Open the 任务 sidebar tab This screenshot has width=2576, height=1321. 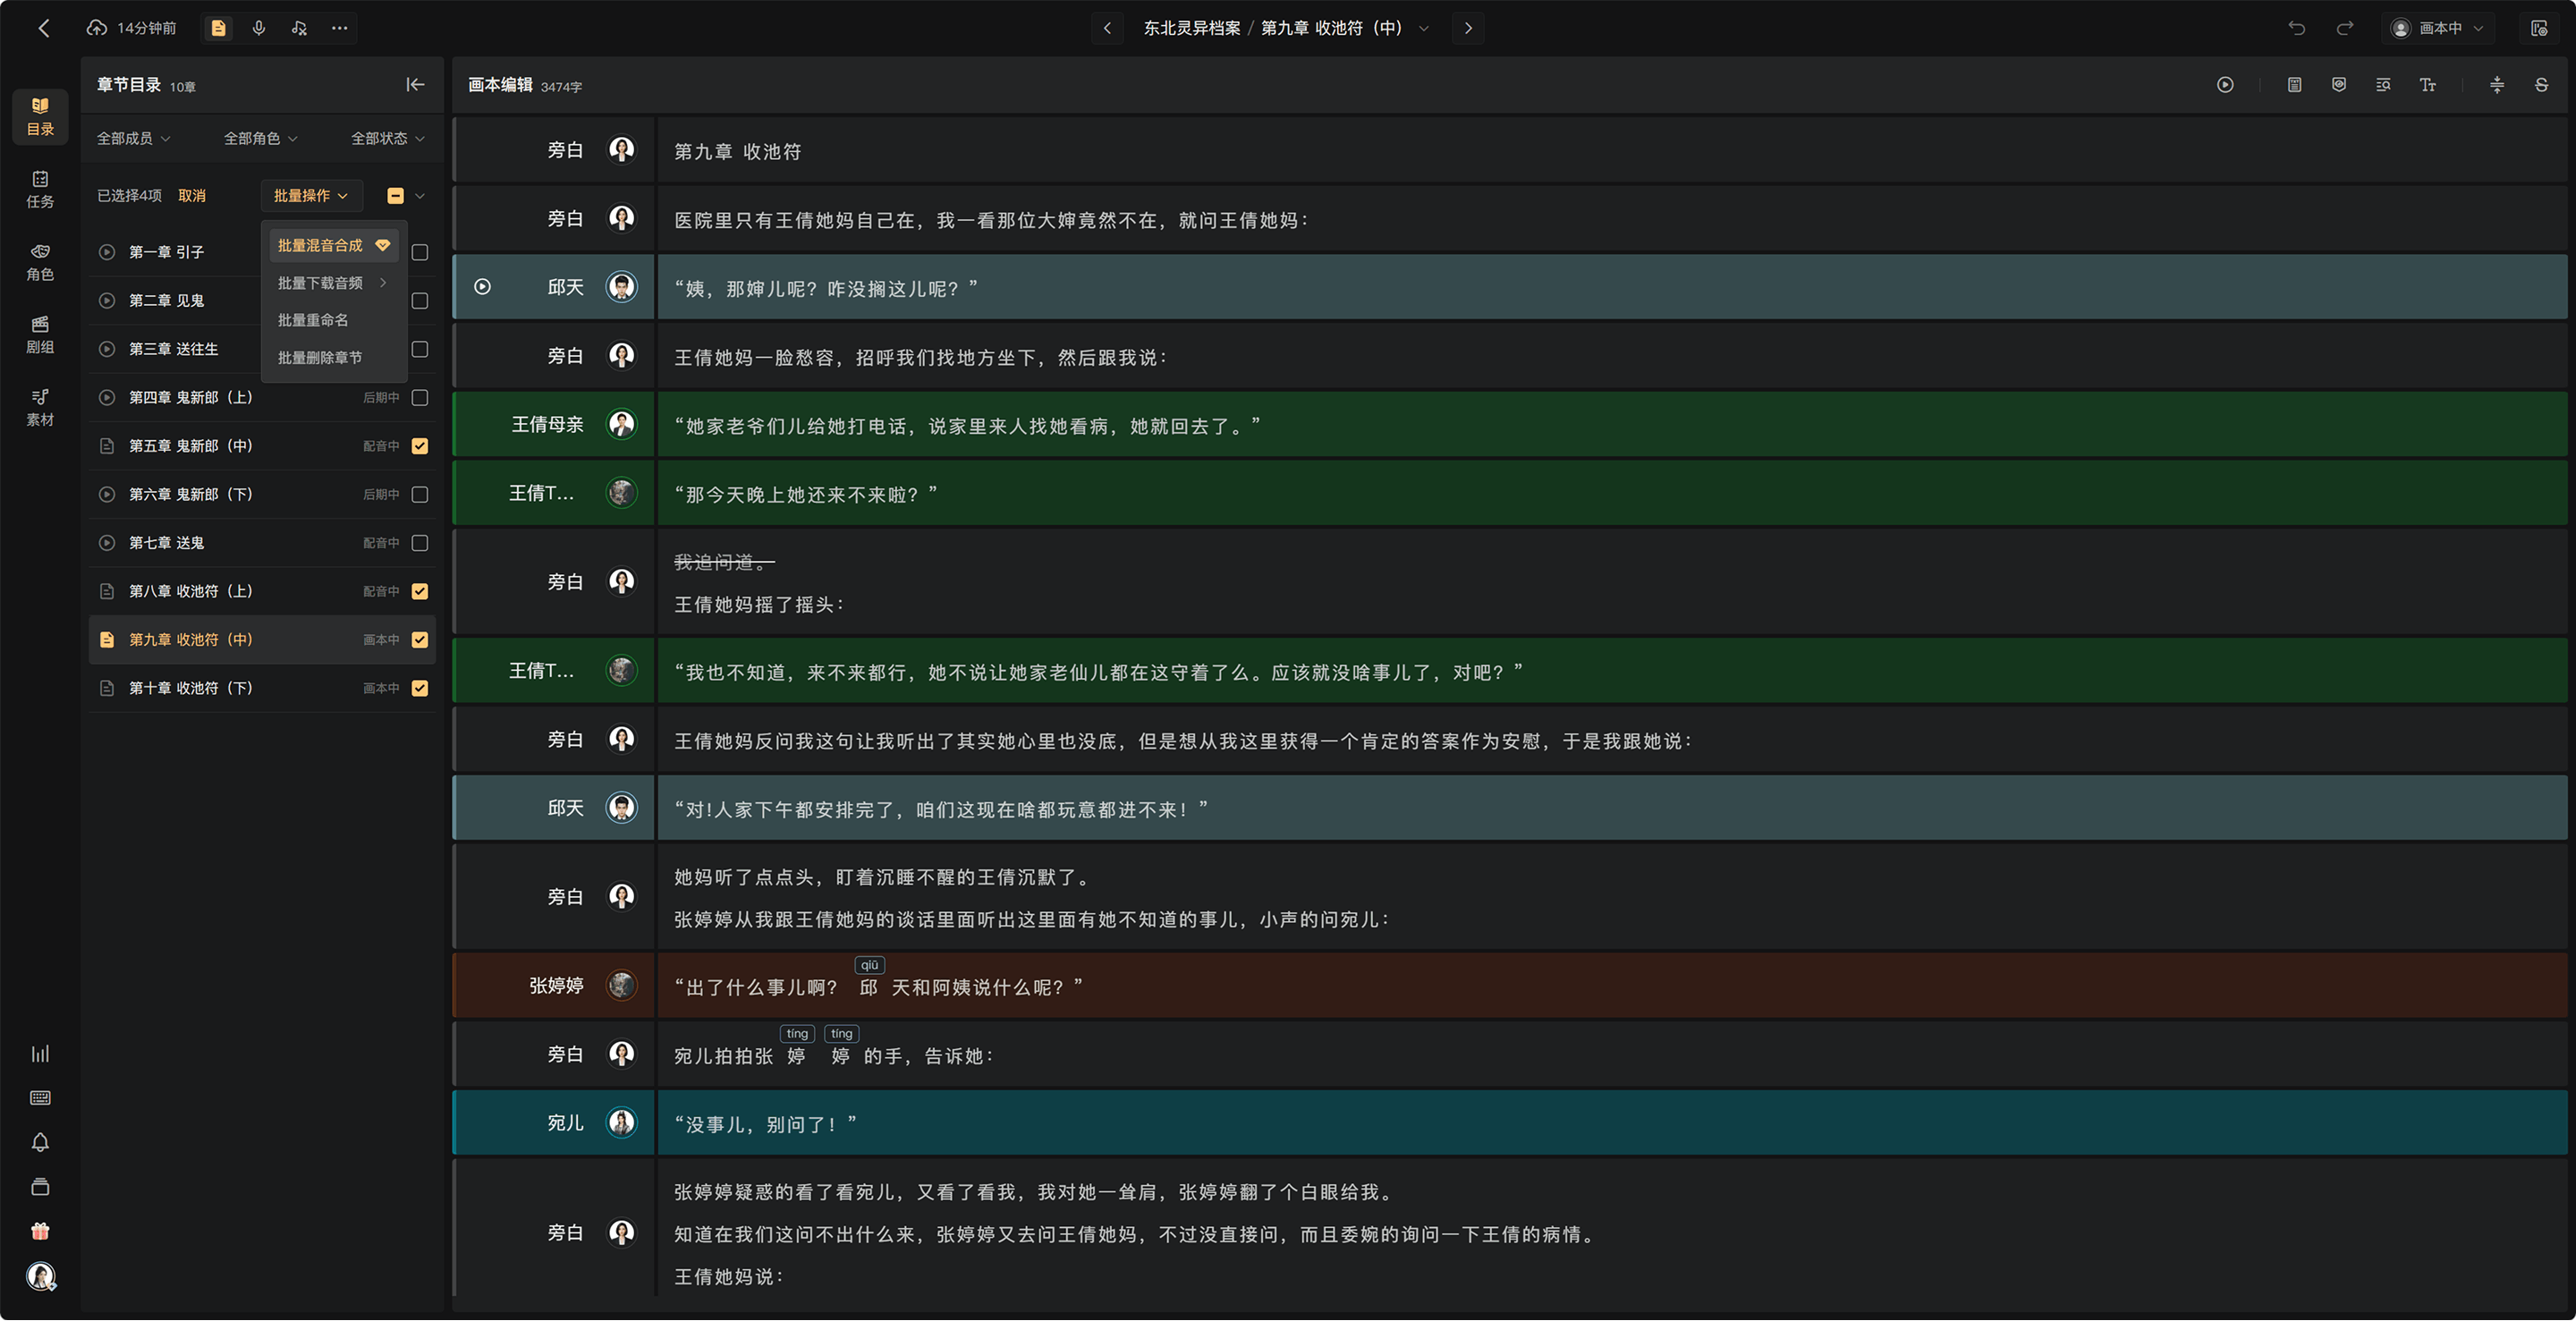tap(40, 189)
